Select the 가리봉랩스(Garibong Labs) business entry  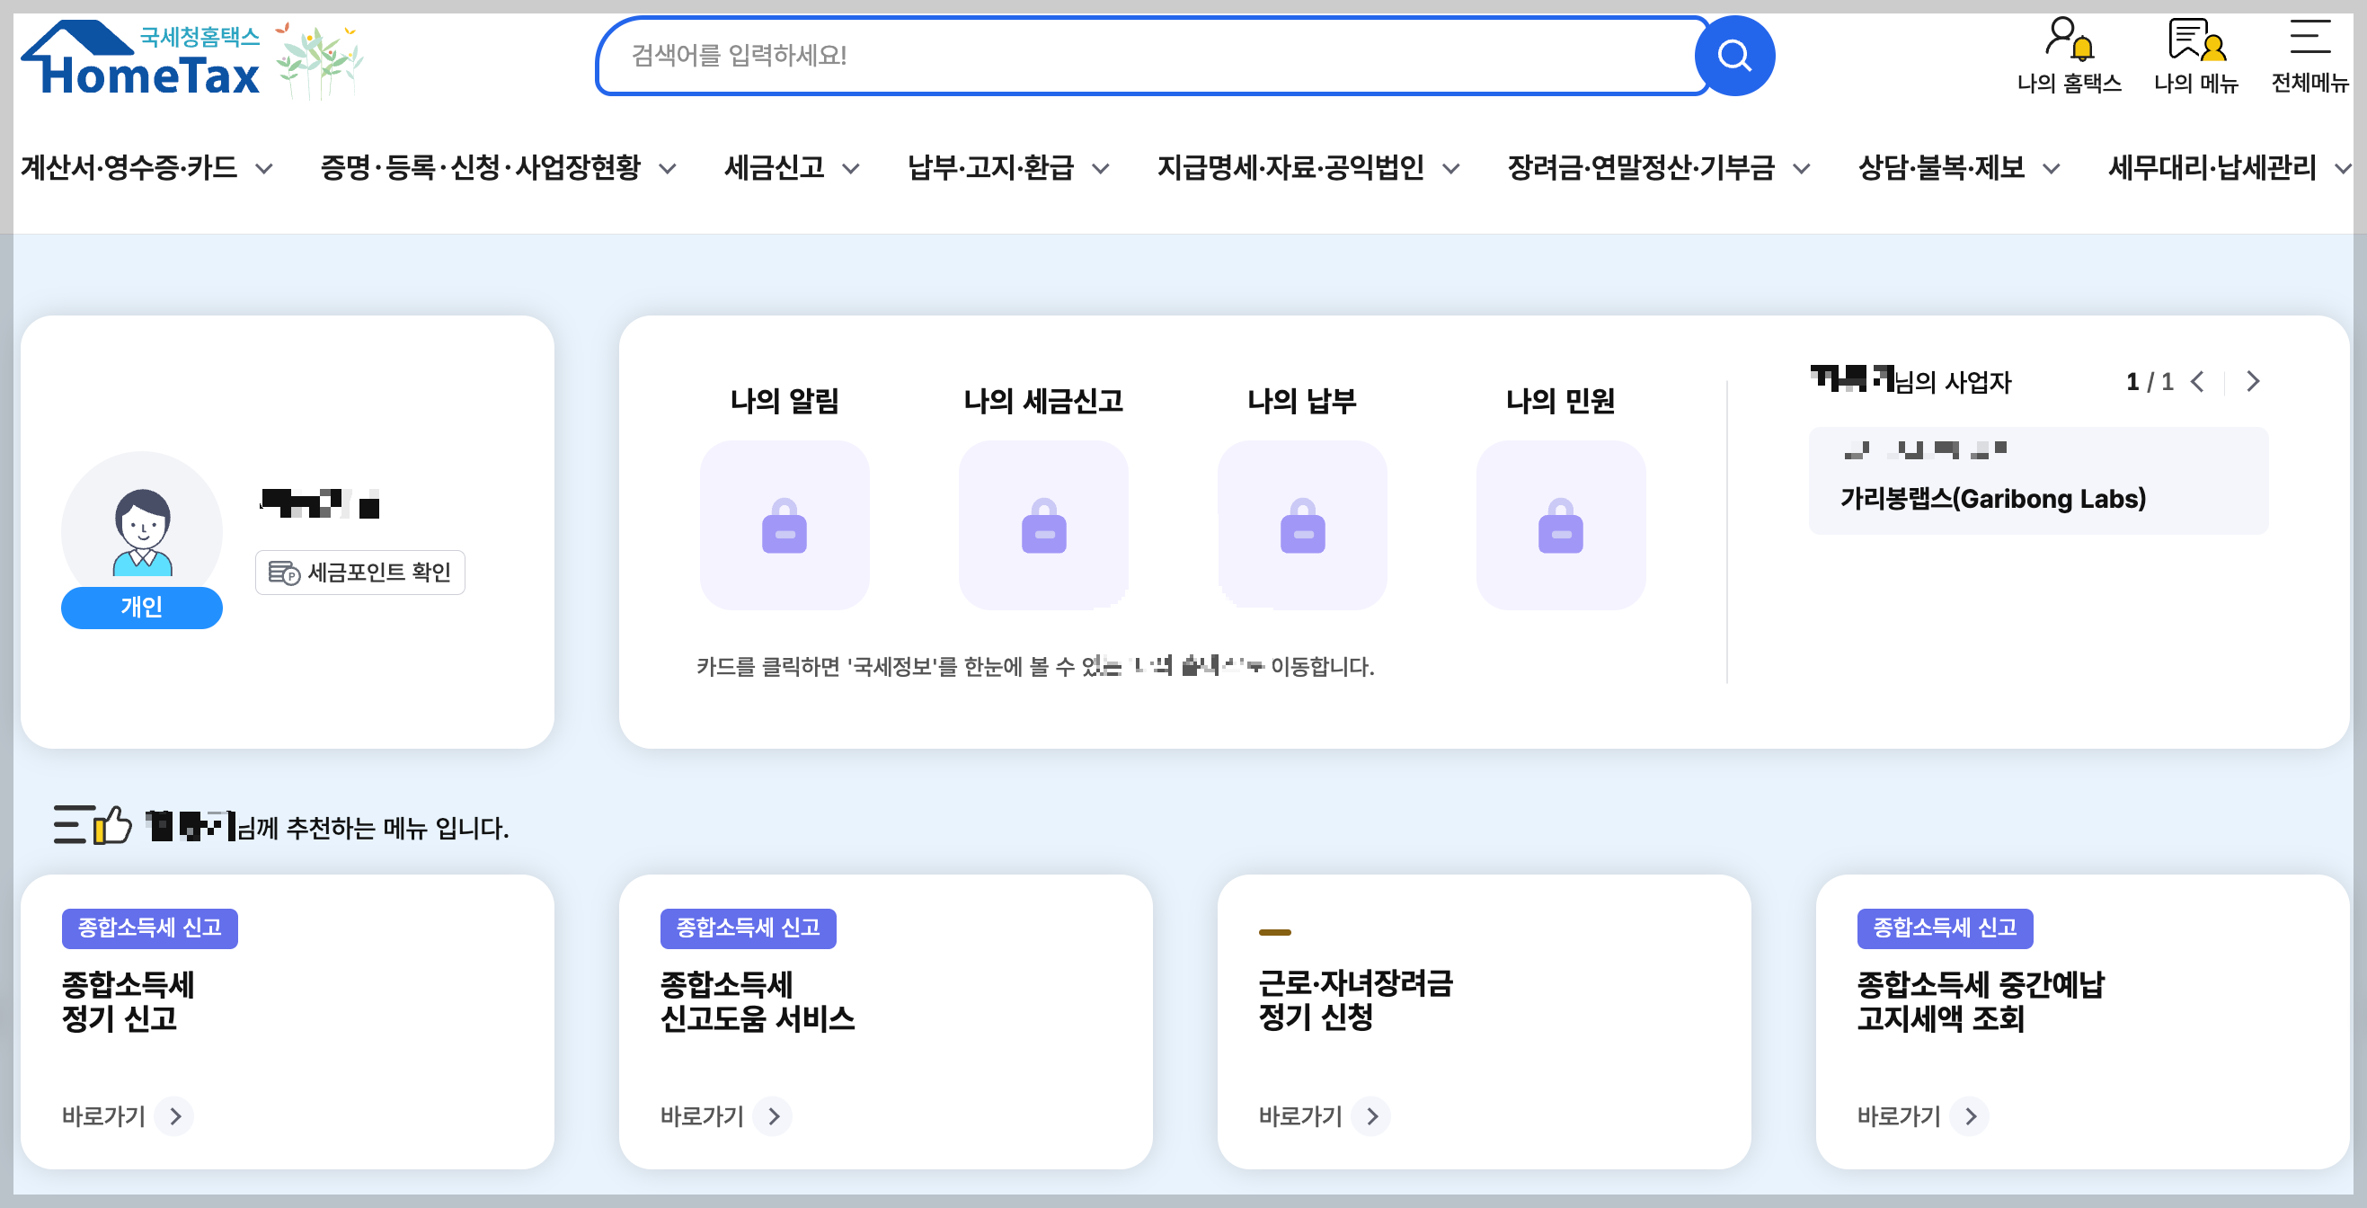(x=2038, y=481)
